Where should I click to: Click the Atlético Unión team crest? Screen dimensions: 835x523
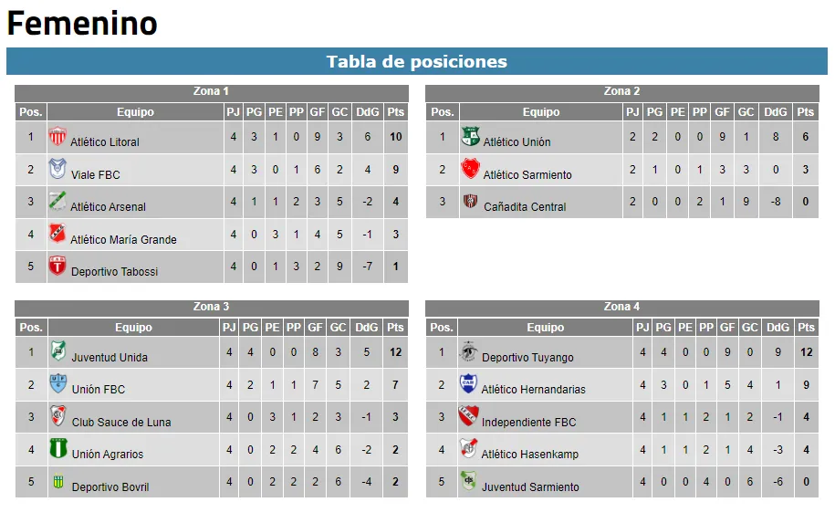point(470,137)
